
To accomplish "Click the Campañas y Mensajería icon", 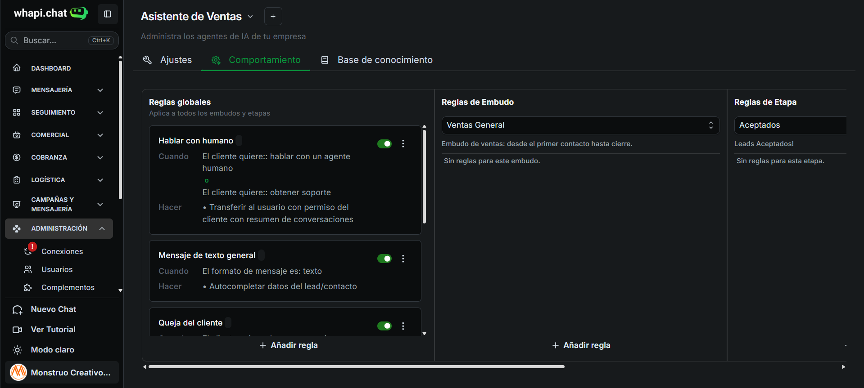I will [17, 204].
